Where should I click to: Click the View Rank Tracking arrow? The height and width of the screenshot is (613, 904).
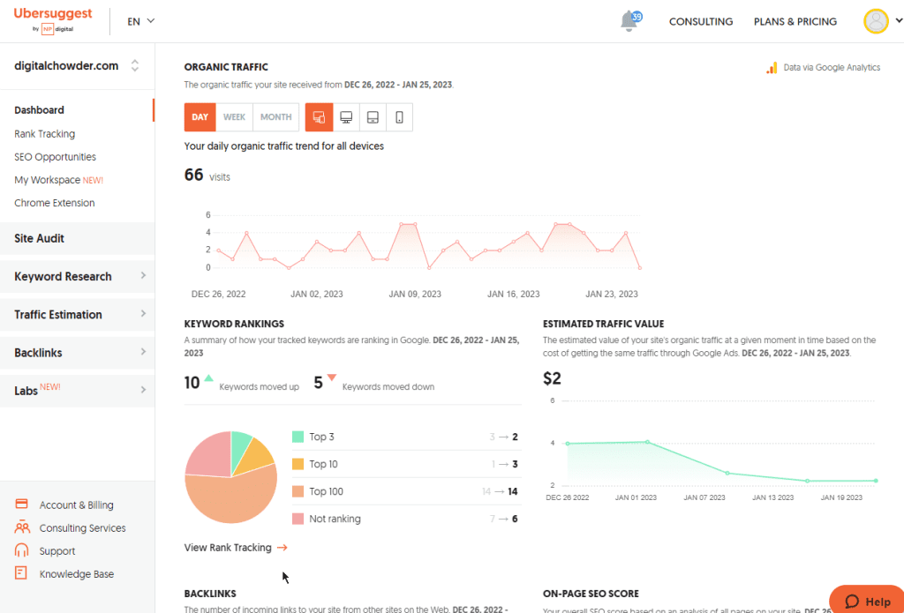[x=282, y=548]
